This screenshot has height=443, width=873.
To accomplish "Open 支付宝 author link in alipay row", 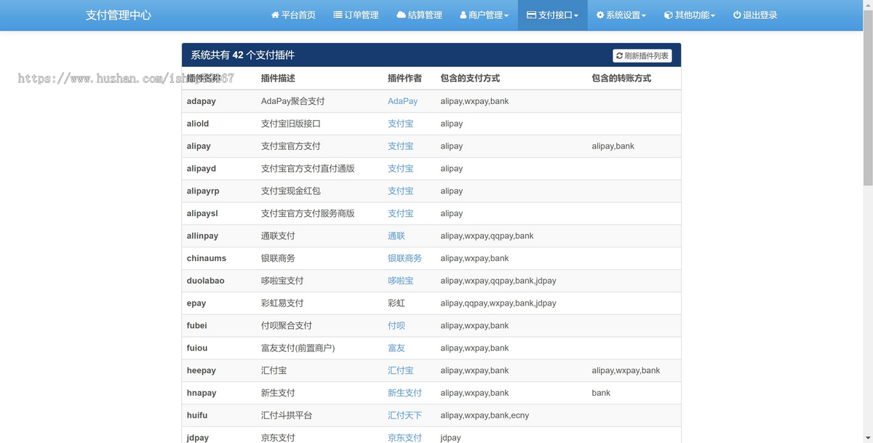I will tap(400, 146).
